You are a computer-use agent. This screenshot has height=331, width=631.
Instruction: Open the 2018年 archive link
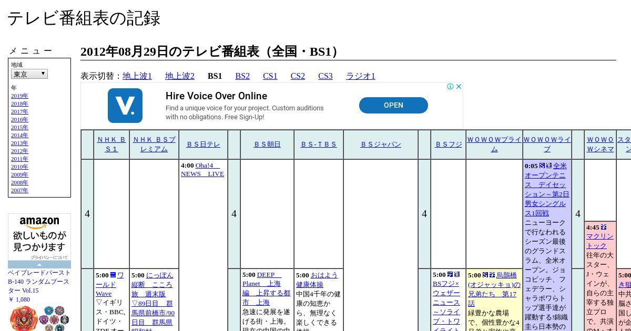coord(19,104)
